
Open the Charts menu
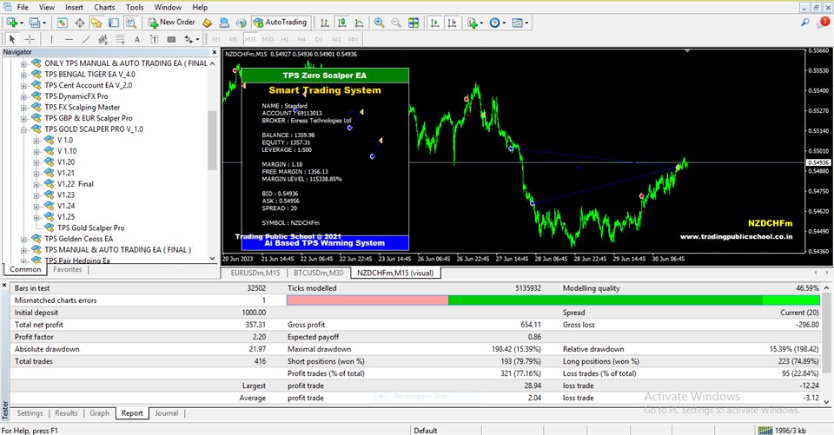[x=104, y=8]
